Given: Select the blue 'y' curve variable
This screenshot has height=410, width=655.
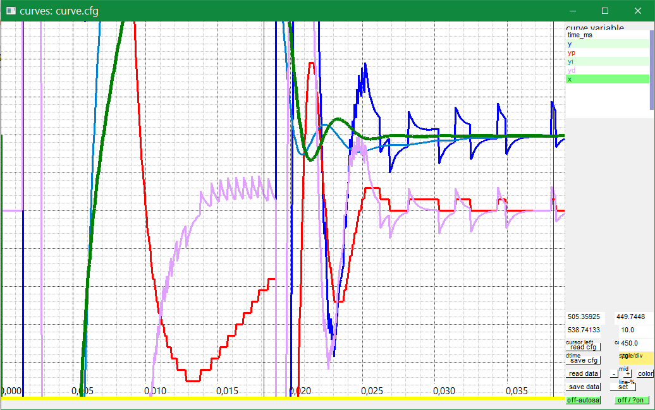Looking at the screenshot, I should coord(608,44).
